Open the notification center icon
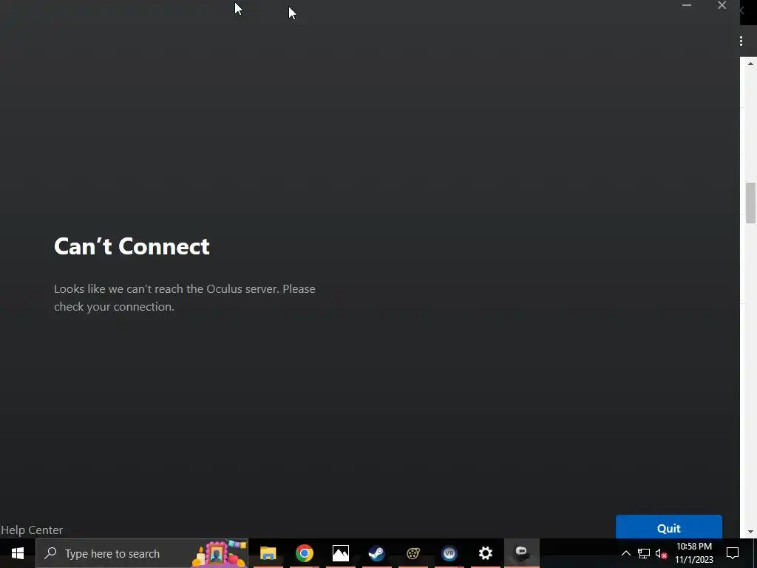 coord(733,553)
